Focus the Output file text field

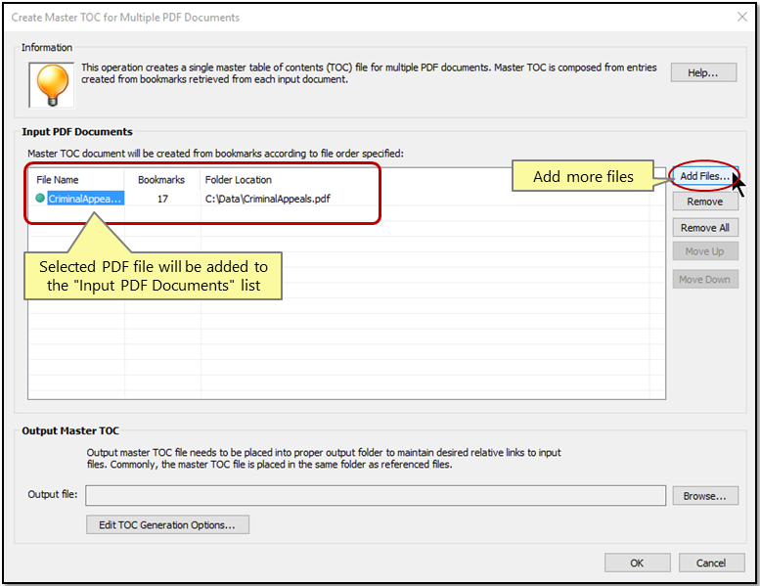click(376, 495)
